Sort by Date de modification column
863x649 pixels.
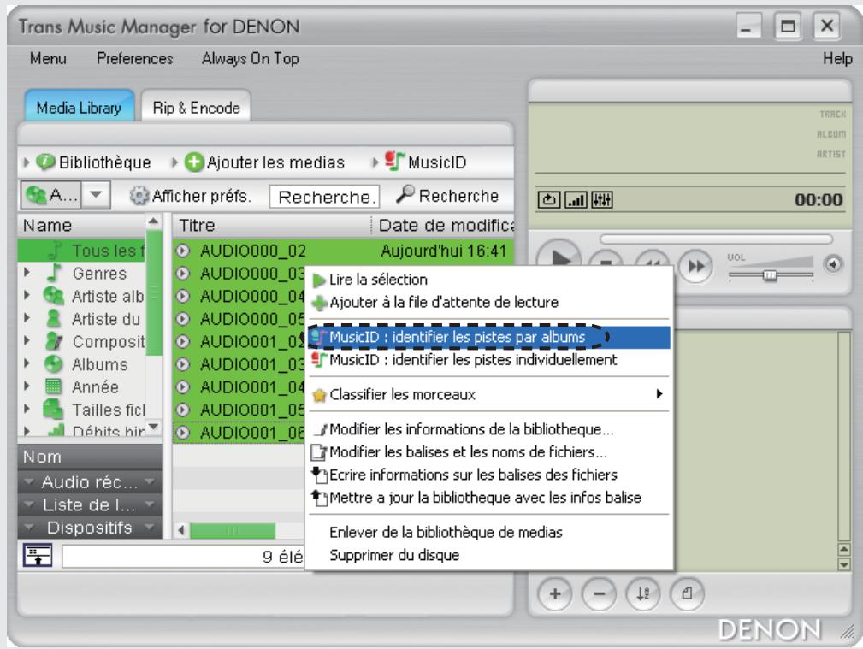click(x=444, y=225)
